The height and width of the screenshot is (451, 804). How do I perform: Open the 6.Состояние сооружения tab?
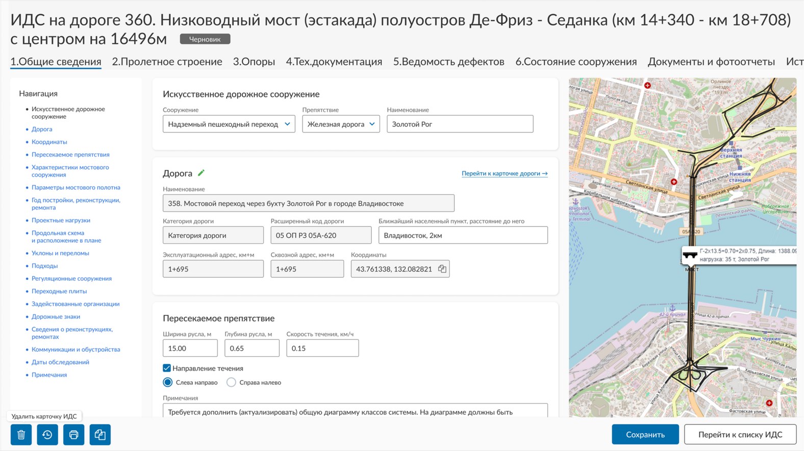(x=576, y=62)
